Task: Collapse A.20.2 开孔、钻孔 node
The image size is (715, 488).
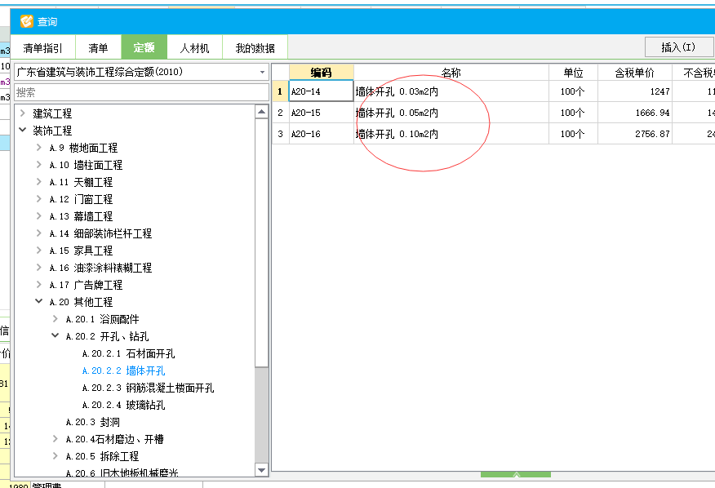Action: point(56,336)
